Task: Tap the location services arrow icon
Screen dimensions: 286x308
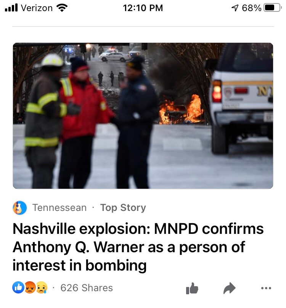Action: click(235, 8)
